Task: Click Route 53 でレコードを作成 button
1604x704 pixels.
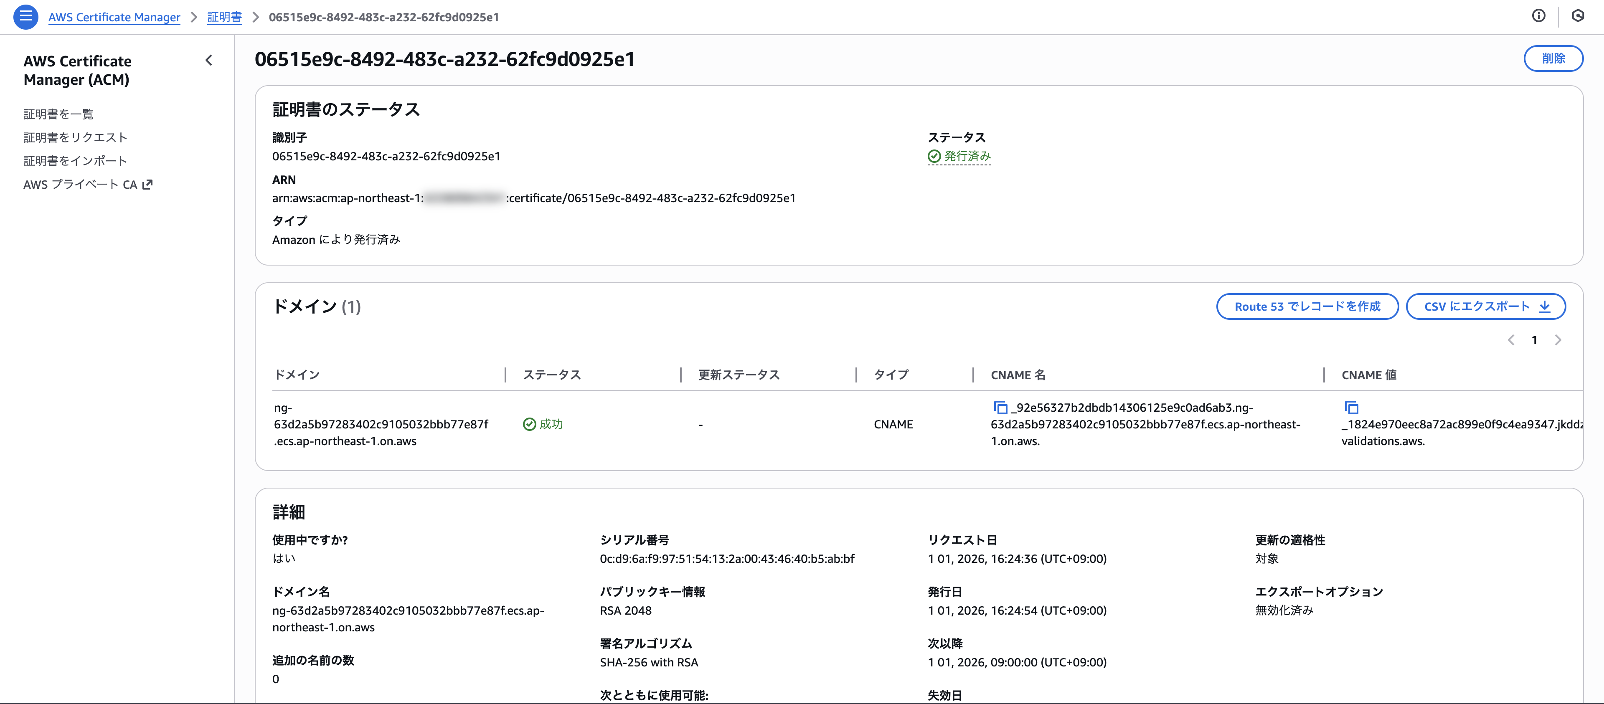Action: 1307,307
